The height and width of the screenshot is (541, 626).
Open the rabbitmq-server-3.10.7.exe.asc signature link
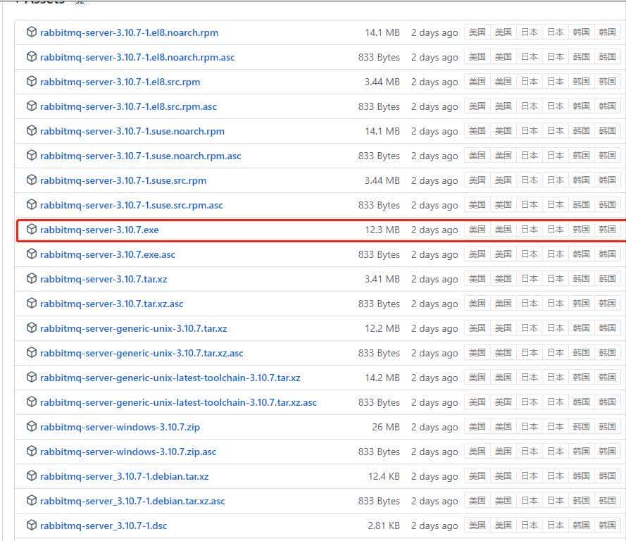(x=108, y=255)
